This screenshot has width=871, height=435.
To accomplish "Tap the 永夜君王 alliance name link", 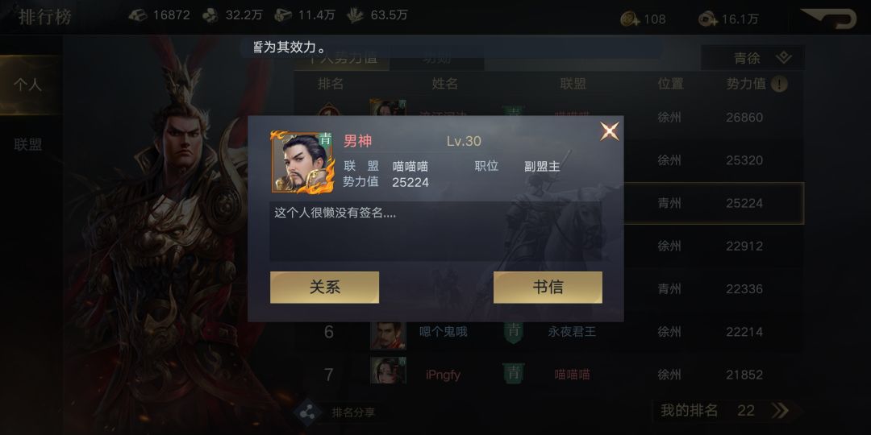I will (572, 332).
